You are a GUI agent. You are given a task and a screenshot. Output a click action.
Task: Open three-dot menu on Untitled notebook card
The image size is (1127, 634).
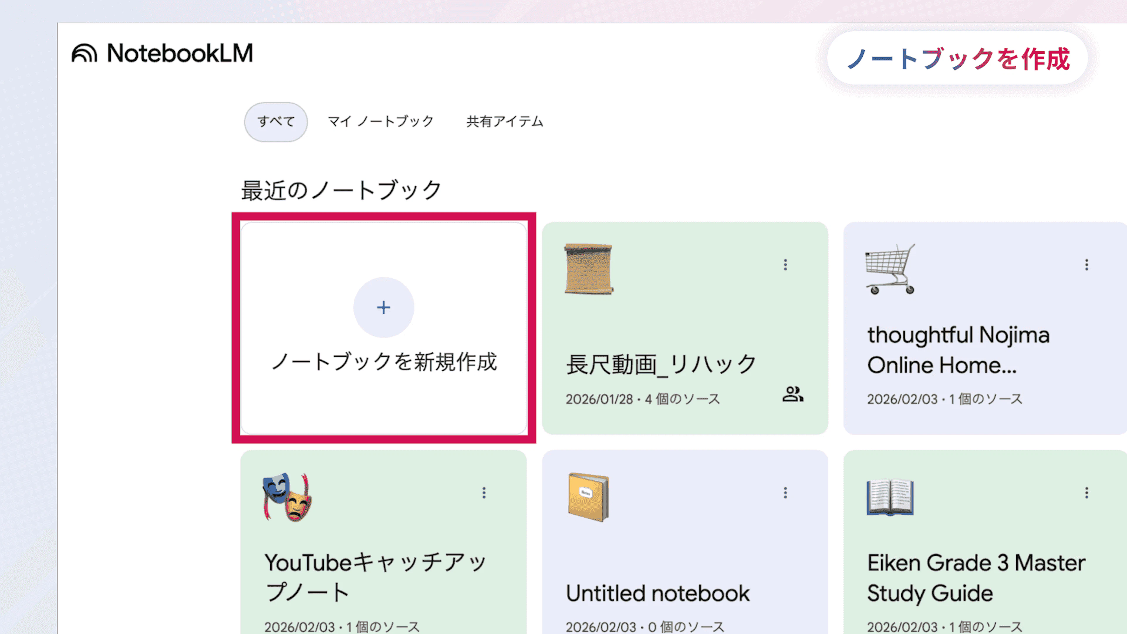tap(785, 493)
